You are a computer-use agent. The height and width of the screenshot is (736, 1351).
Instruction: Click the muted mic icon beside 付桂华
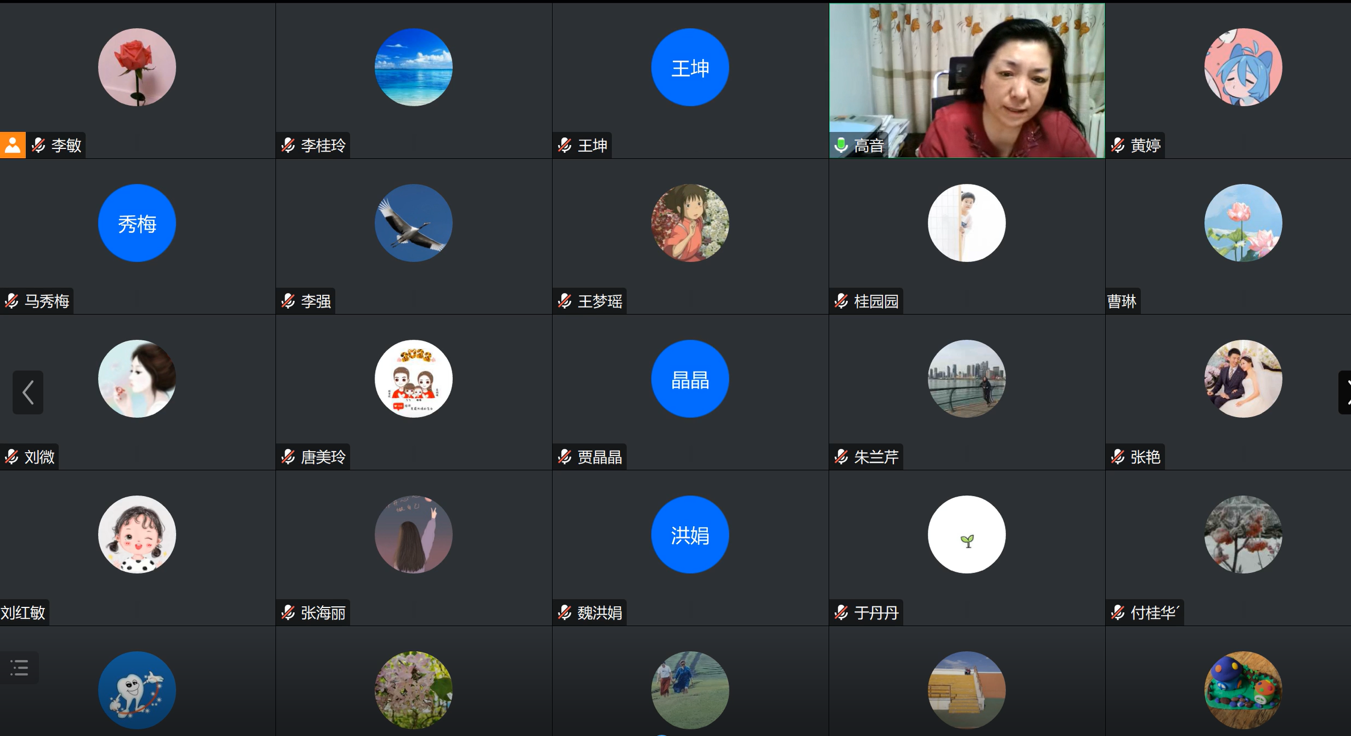(x=1118, y=613)
